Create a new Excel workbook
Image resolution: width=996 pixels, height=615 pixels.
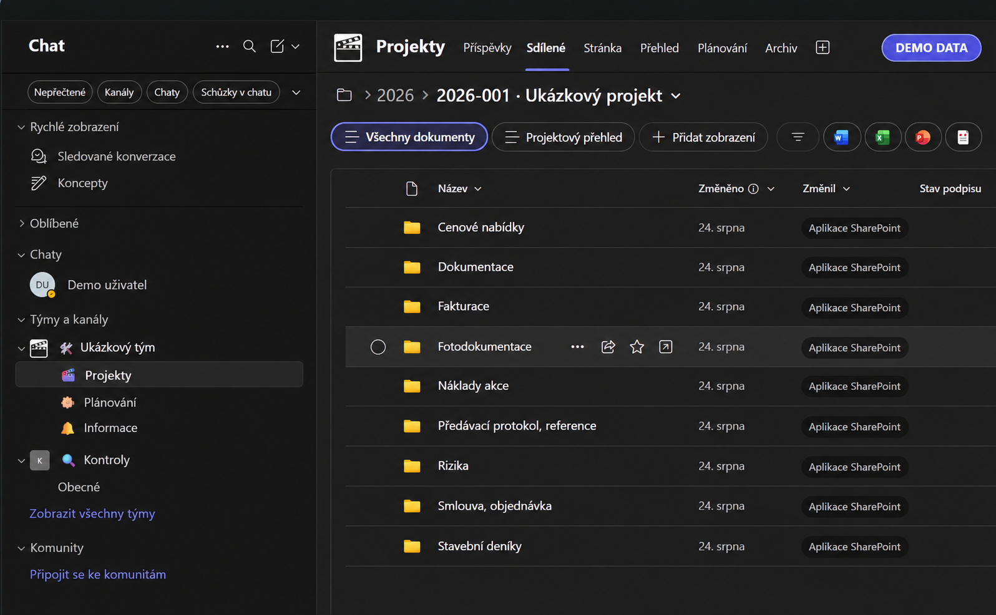(882, 137)
